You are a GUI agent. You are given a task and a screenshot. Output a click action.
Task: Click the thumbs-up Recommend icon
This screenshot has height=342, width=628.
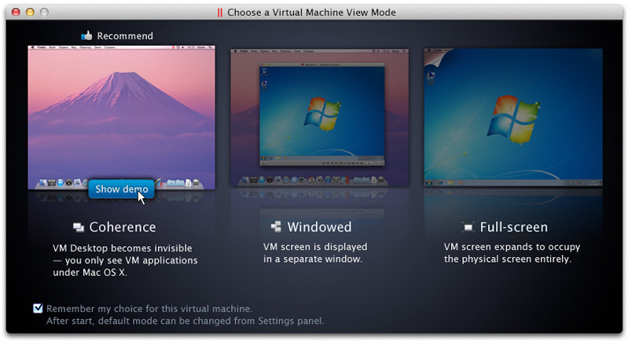[86, 35]
